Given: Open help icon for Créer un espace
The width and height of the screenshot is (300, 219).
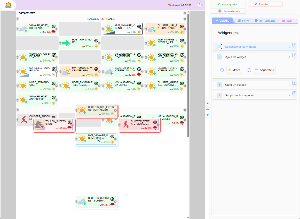Looking at the screenshot, I should 294,83.
